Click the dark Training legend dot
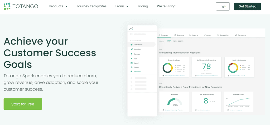The height and width of the screenshot is (125, 270). 176,65
